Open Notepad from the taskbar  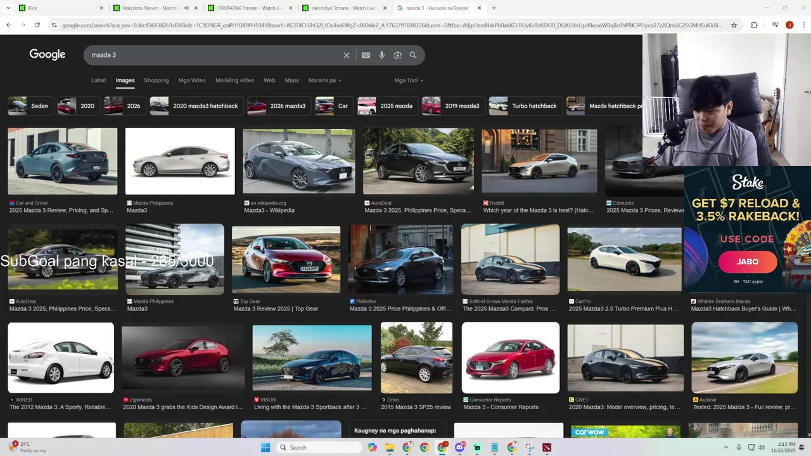(x=494, y=448)
